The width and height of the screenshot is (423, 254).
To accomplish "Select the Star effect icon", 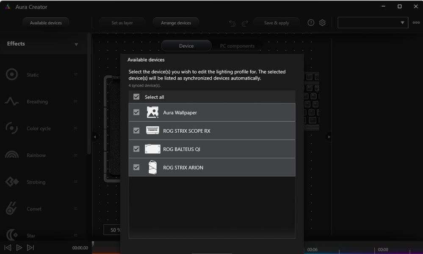I will click(x=12, y=235).
